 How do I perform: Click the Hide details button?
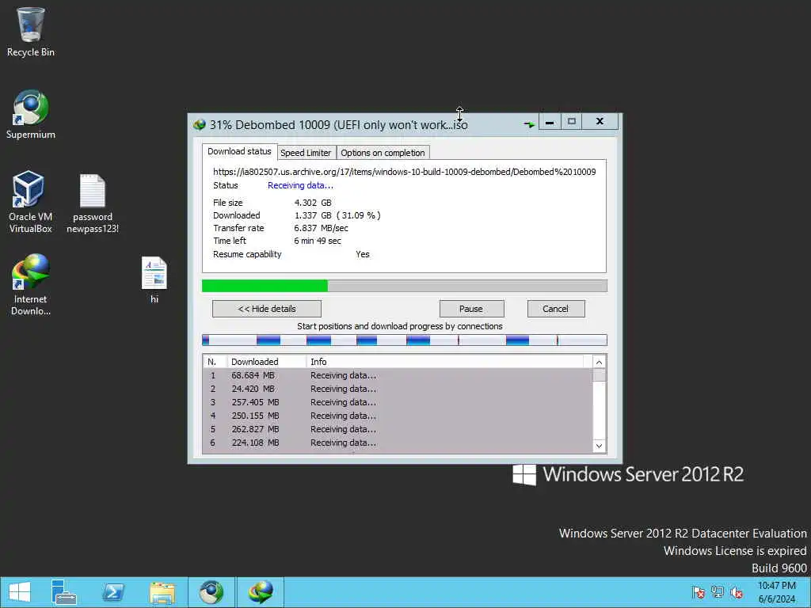[x=267, y=309]
